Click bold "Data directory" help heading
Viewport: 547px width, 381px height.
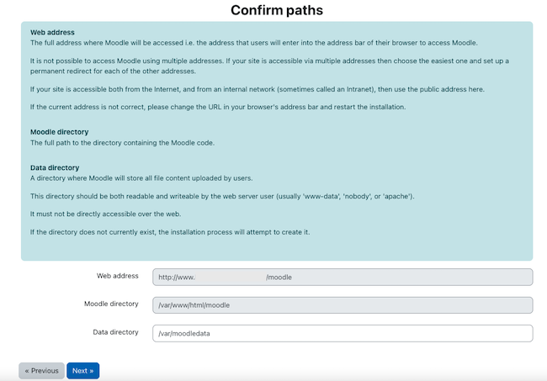(55, 167)
